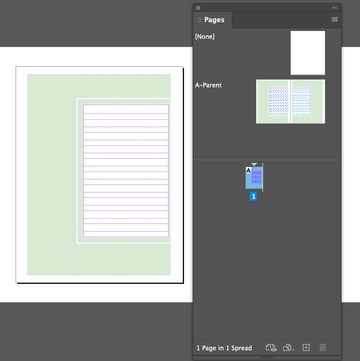The image size is (360, 361).
Task: Select the [None] parent label
Action: [x=205, y=36]
